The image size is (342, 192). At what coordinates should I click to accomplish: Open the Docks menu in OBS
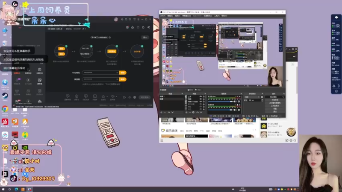pyautogui.click(x=186, y=16)
